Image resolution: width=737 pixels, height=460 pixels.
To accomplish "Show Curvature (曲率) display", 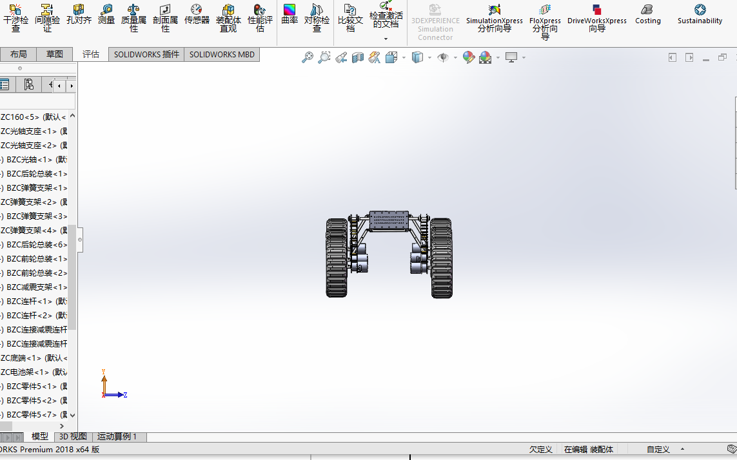I will (x=290, y=15).
